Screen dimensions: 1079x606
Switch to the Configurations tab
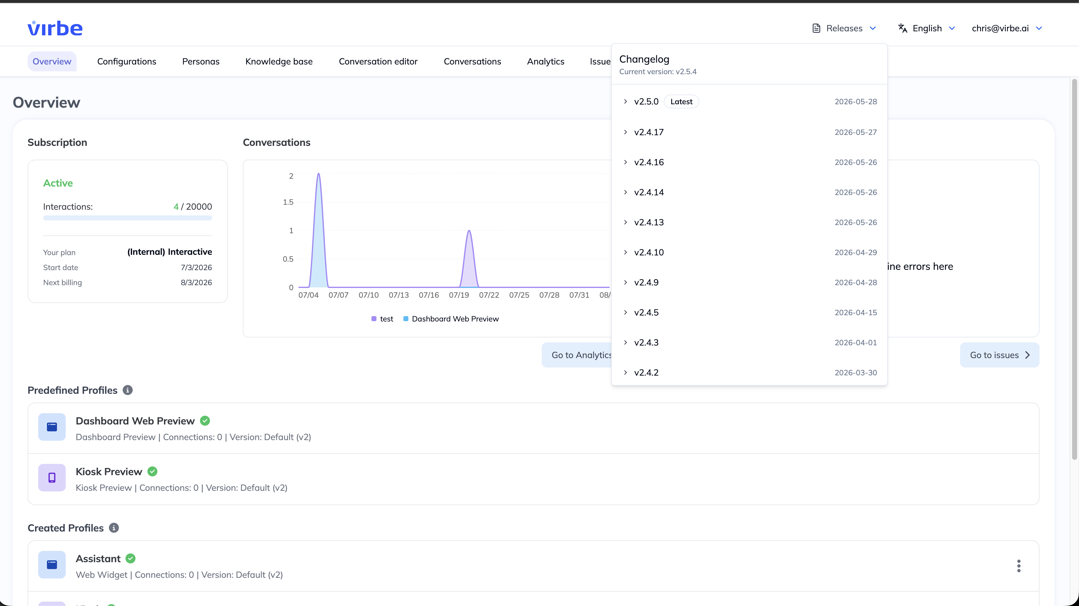[x=126, y=61]
